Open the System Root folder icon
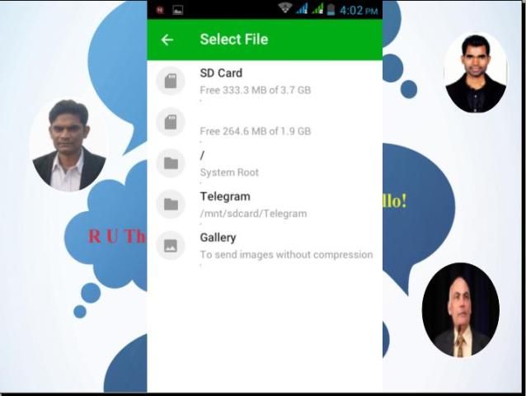The image size is (526, 396). click(x=171, y=163)
